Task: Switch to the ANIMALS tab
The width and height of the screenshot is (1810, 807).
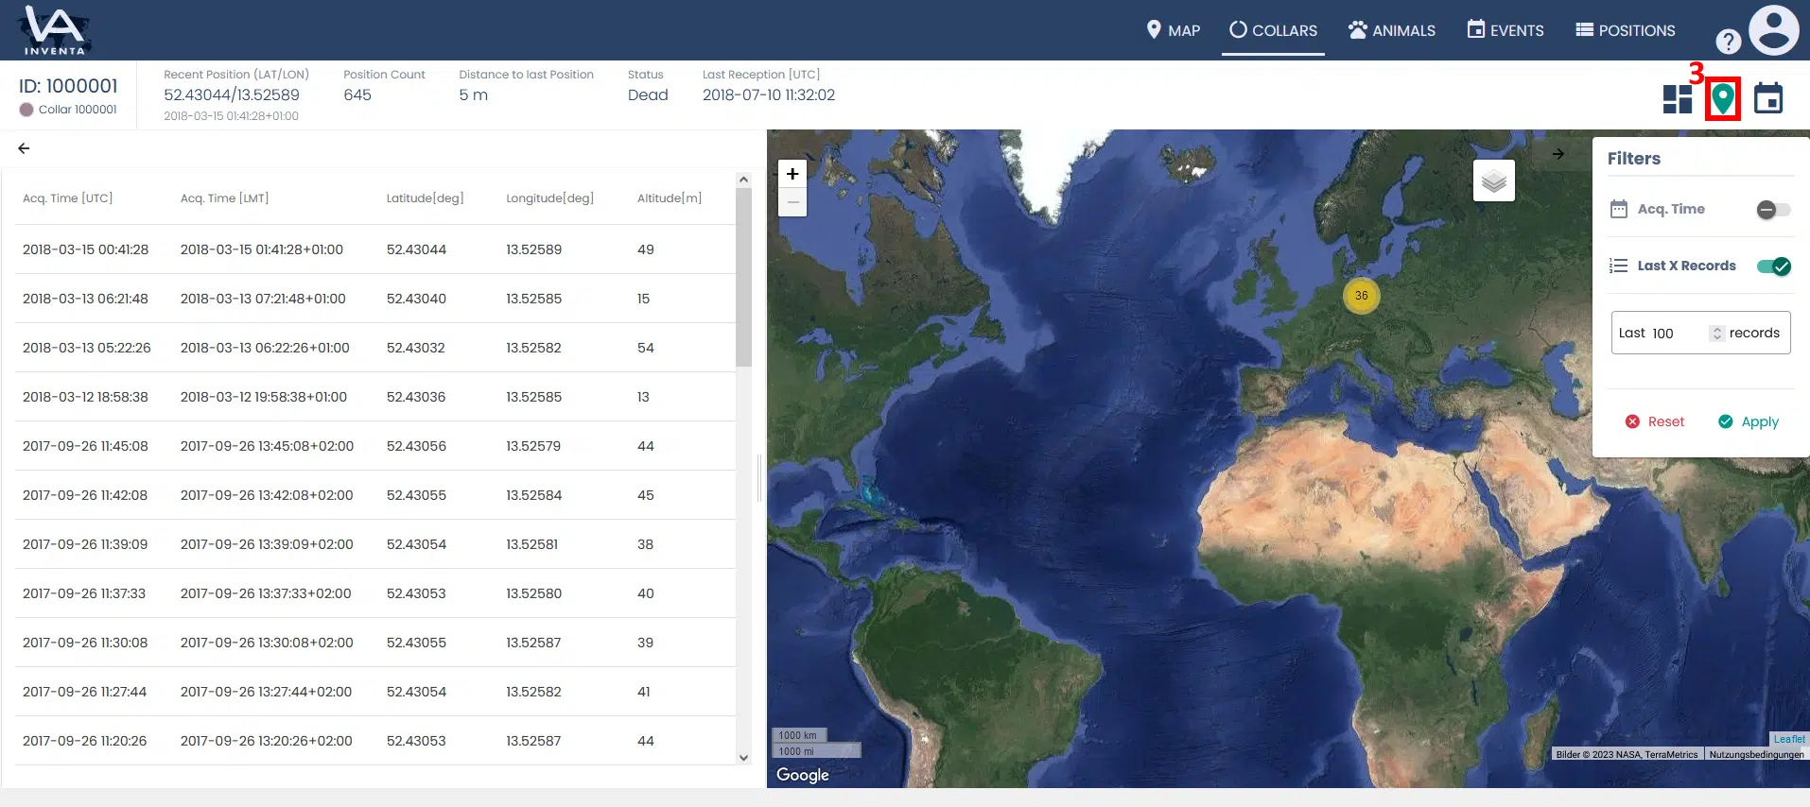Action: coord(1392,30)
